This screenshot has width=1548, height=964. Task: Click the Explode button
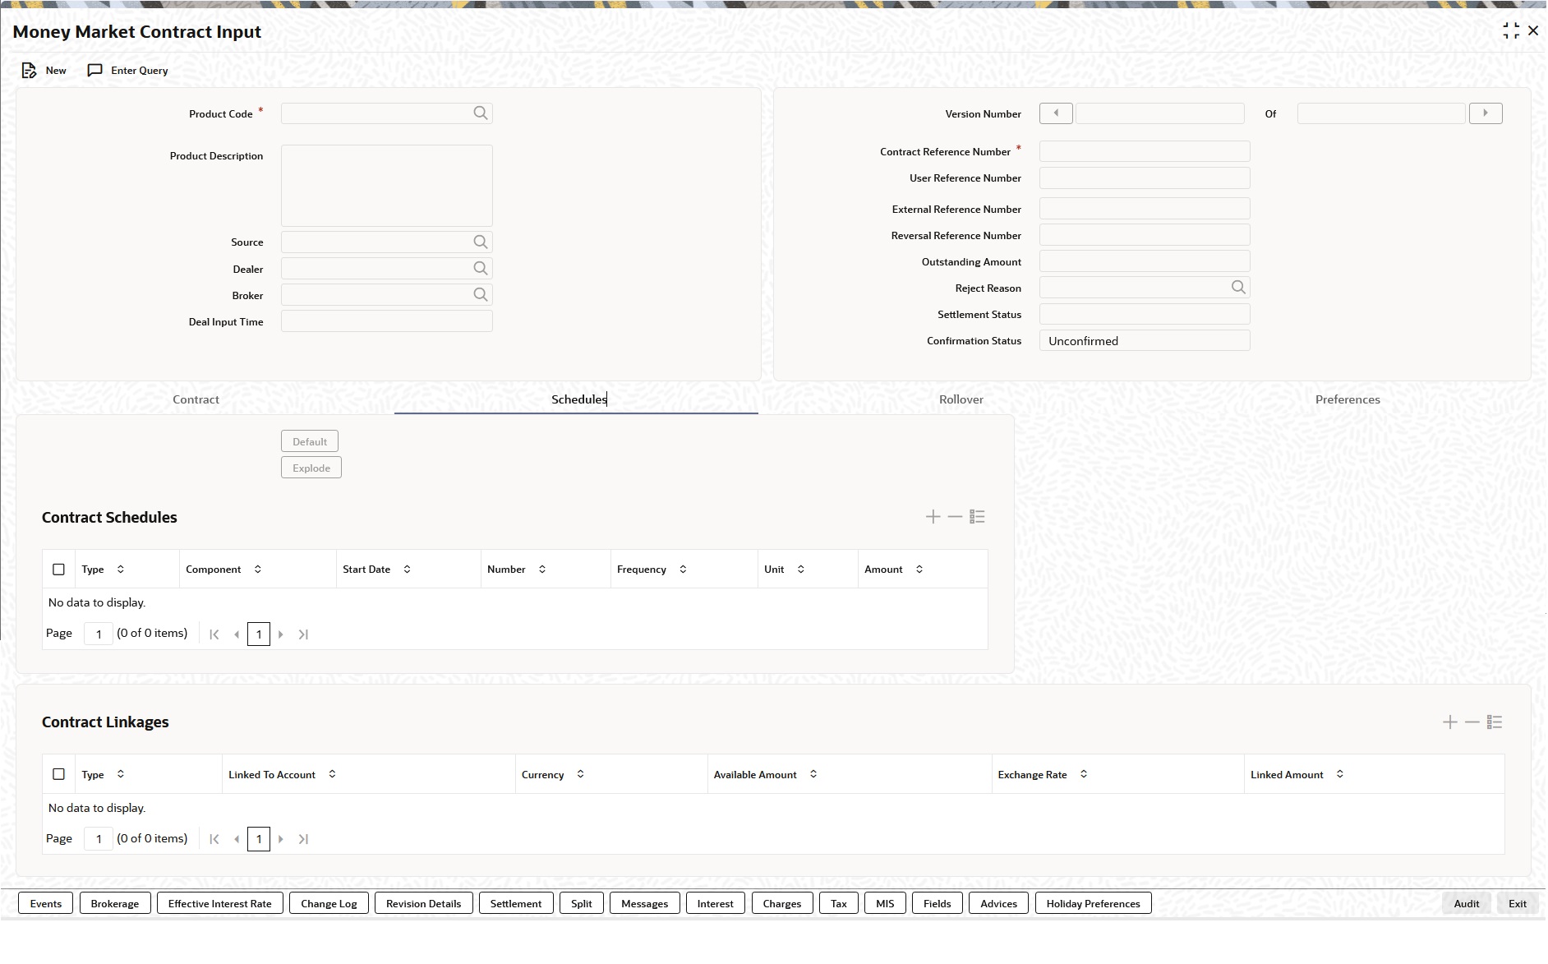311,468
